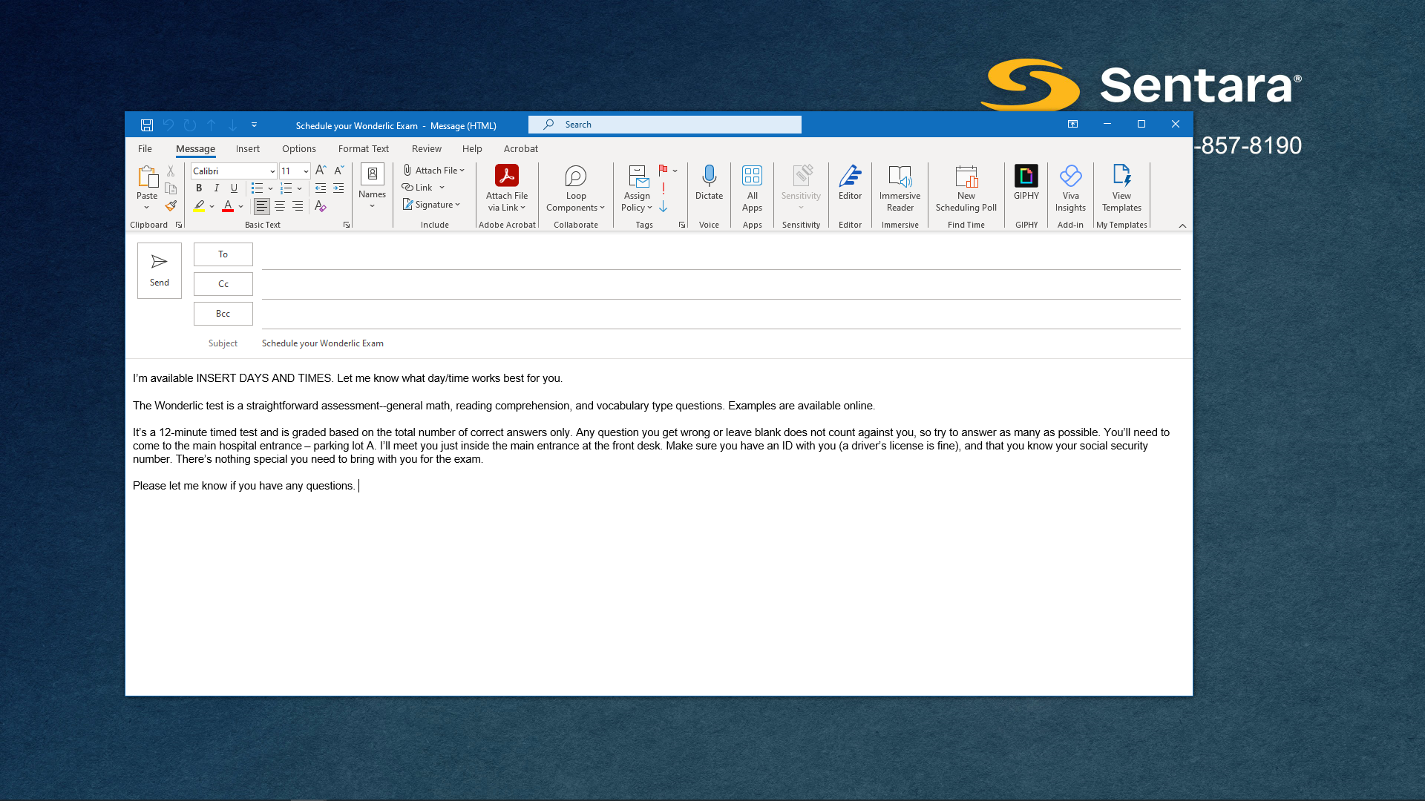Viewport: 1425px width, 801px height.
Task: Launch Immersive Reader
Action: click(x=900, y=188)
